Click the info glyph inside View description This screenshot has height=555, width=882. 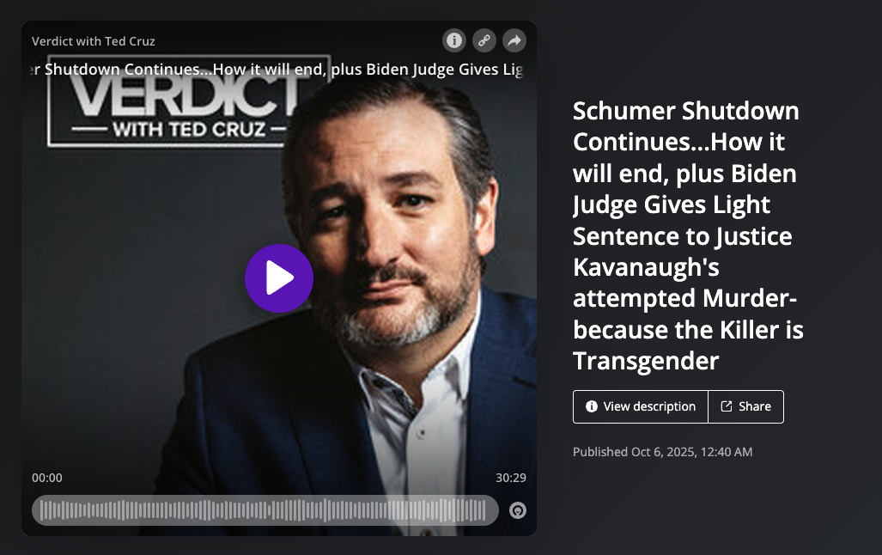click(x=591, y=406)
